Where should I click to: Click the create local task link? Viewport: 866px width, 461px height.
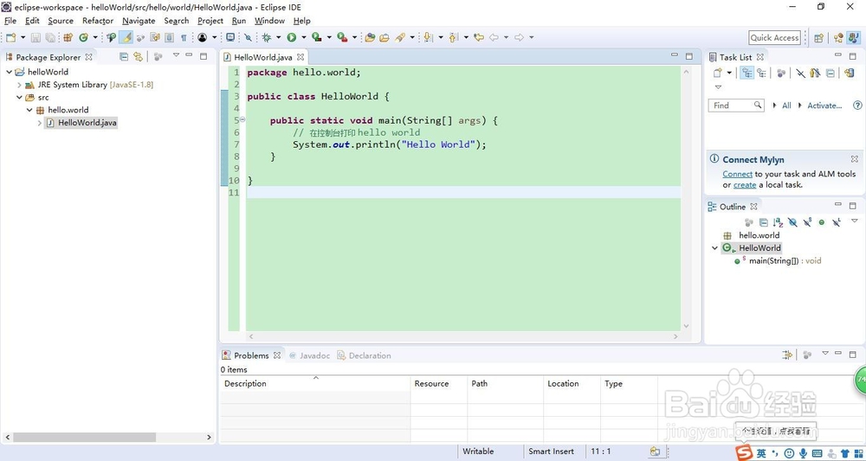point(745,185)
